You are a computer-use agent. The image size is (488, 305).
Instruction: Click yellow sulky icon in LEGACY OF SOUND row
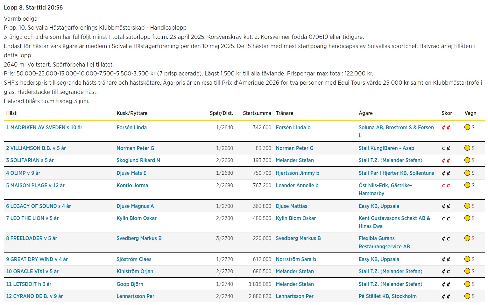point(467,206)
